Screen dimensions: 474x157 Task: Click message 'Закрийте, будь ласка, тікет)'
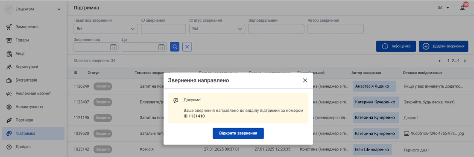click(x=429, y=102)
